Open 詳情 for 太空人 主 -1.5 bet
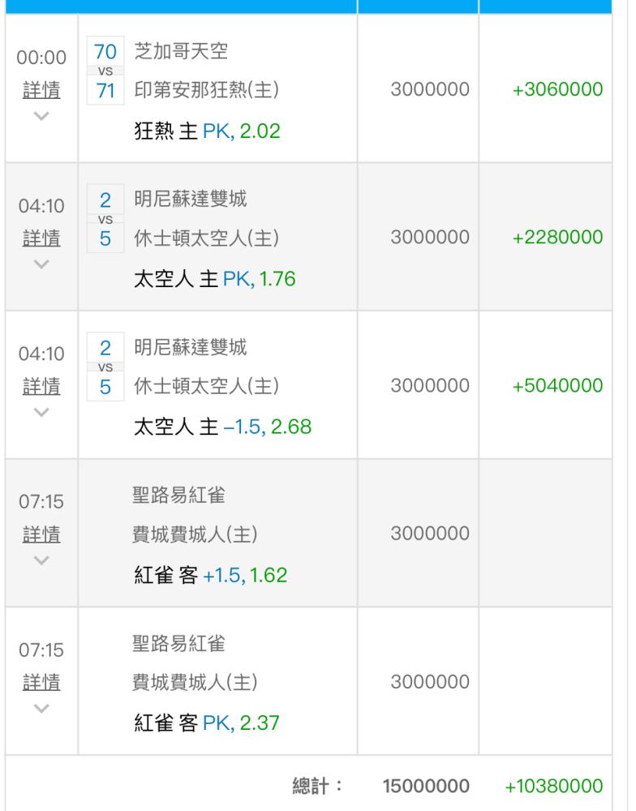 [41, 386]
